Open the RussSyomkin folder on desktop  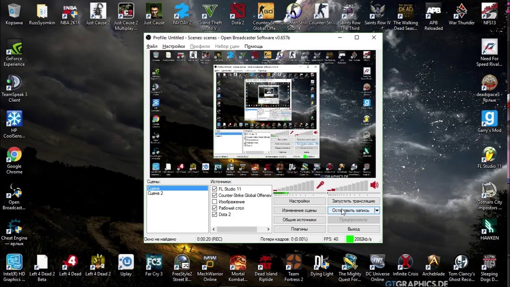tap(42, 14)
